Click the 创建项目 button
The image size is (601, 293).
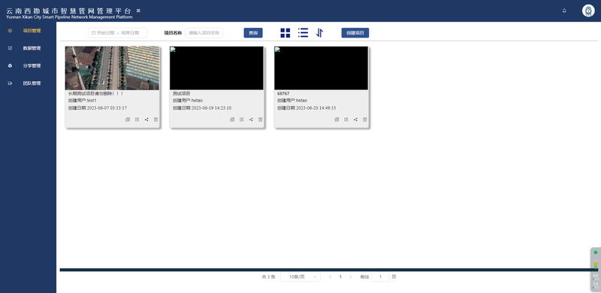pyautogui.click(x=355, y=33)
